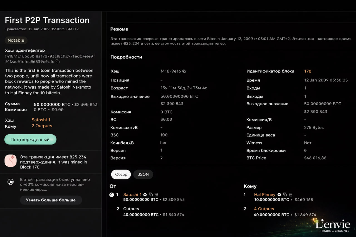Viewport: 356px width, 237px height.
Task: Select the Обзор tab
Action: tap(121, 174)
